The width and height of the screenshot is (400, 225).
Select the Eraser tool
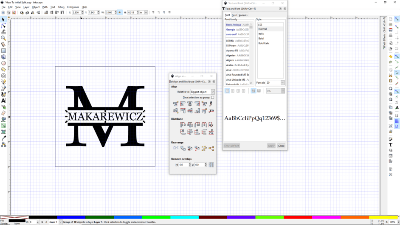click(x=3, y=113)
